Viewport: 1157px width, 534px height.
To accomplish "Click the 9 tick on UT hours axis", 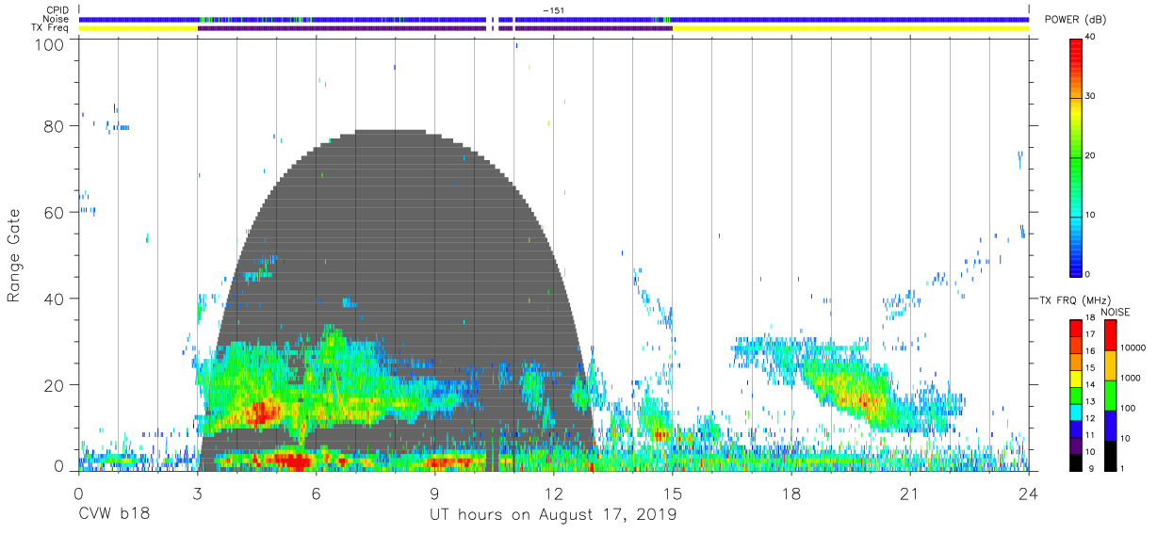I will click(434, 493).
